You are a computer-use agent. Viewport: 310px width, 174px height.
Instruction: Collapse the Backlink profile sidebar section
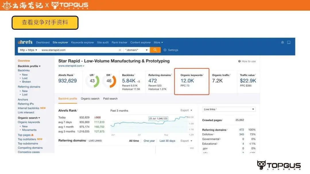coord(29,66)
